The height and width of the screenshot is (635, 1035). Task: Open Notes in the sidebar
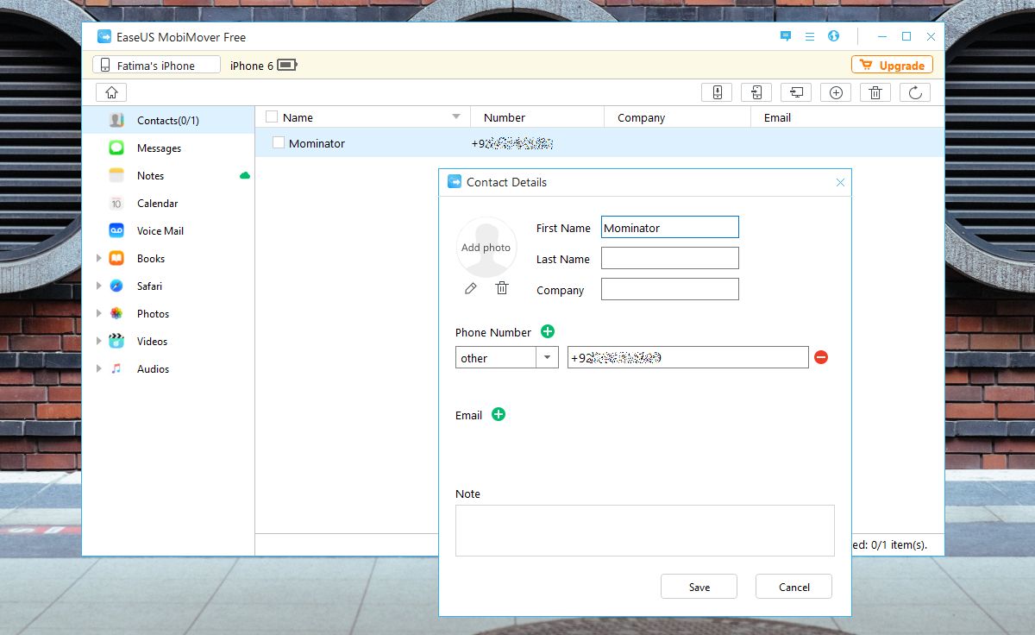click(168, 175)
